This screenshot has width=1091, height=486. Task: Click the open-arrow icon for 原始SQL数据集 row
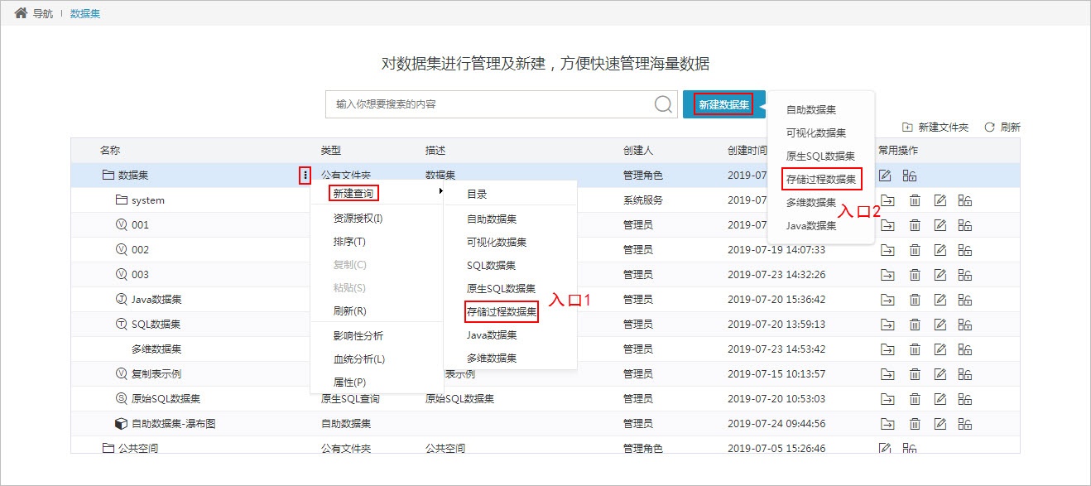click(x=888, y=399)
